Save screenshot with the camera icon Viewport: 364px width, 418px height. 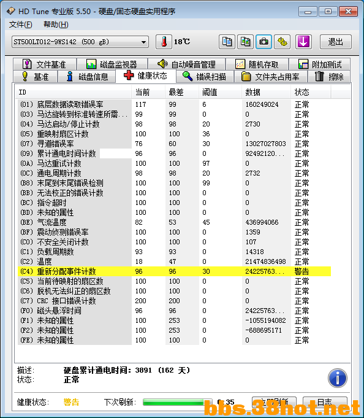[x=264, y=42]
